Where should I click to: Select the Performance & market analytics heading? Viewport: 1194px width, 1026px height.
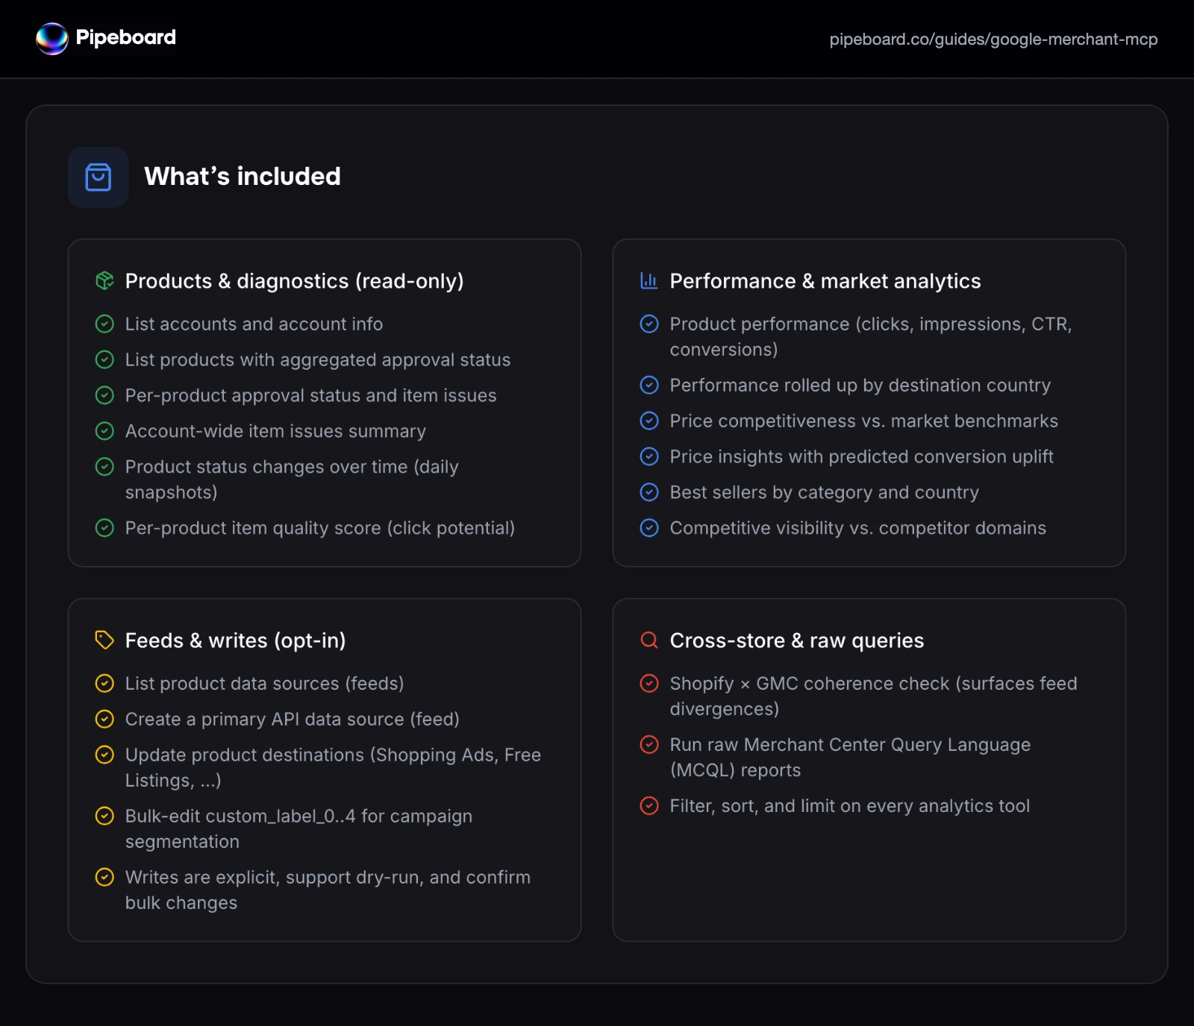(825, 281)
